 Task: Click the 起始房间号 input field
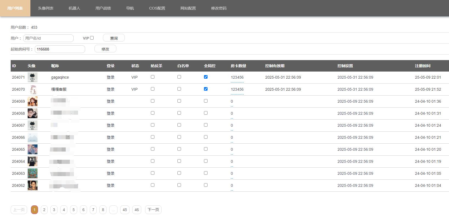click(60, 49)
